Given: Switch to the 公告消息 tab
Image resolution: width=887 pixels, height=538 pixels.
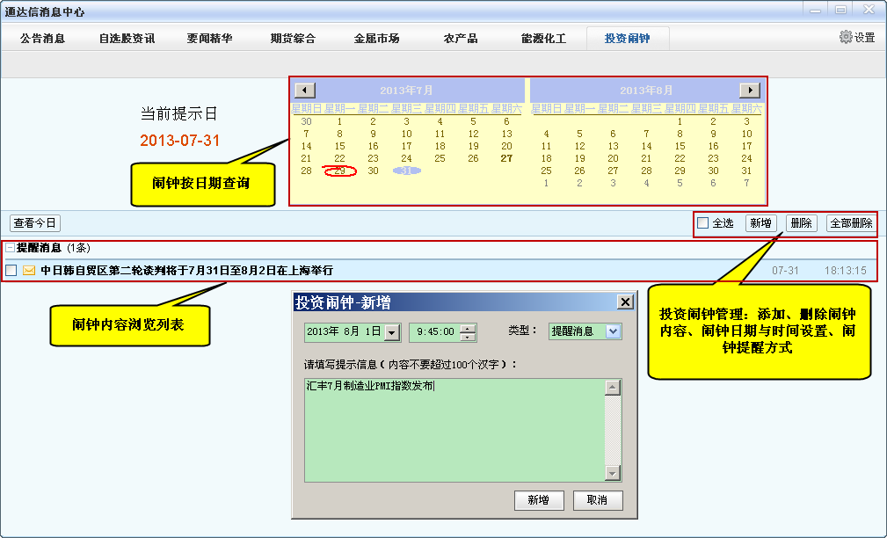Looking at the screenshot, I should [42, 39].
